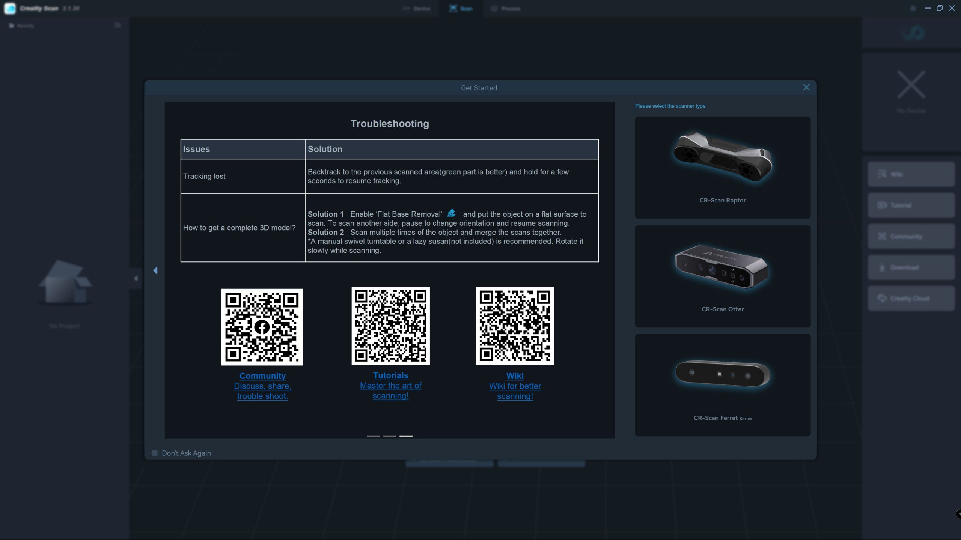961x540 pixels.
Task: Click the 'Solution' column header
Action: [x=452, y=149]
